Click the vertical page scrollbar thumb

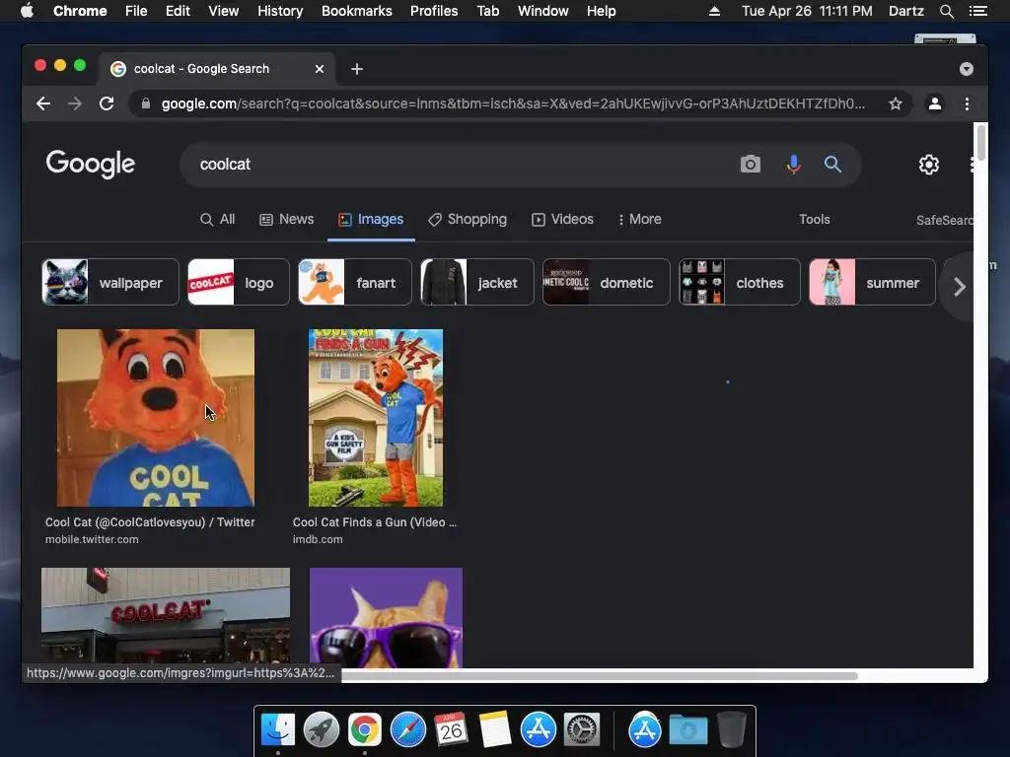pyautogui.click(x=981, y=142)
